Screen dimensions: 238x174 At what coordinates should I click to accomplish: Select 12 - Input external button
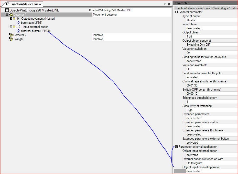coord(33,27)
